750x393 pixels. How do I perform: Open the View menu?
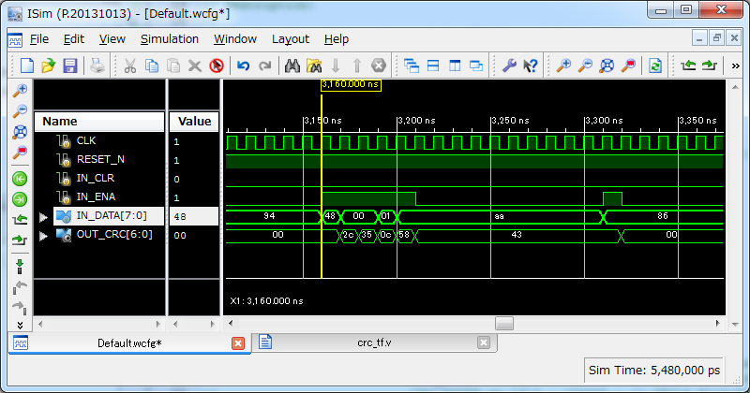[x=112, y=39]
